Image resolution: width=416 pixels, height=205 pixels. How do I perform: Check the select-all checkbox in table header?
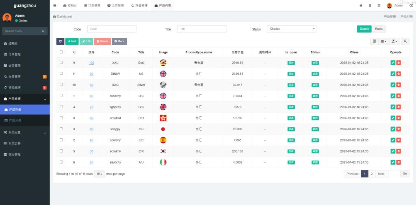click(61, 52)
